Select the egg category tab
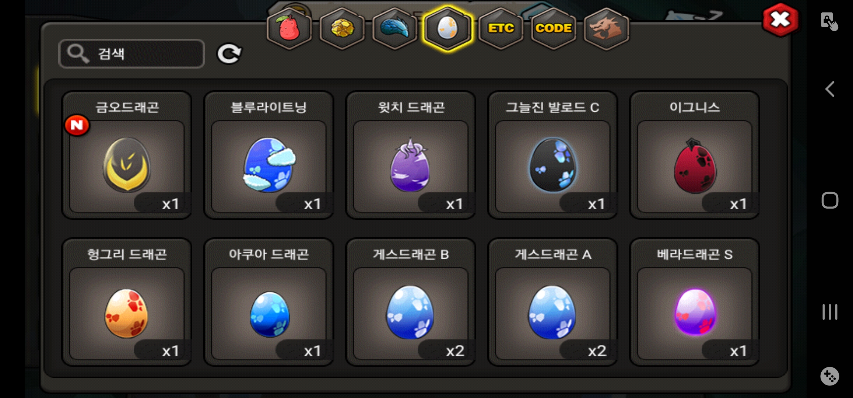 447,28
